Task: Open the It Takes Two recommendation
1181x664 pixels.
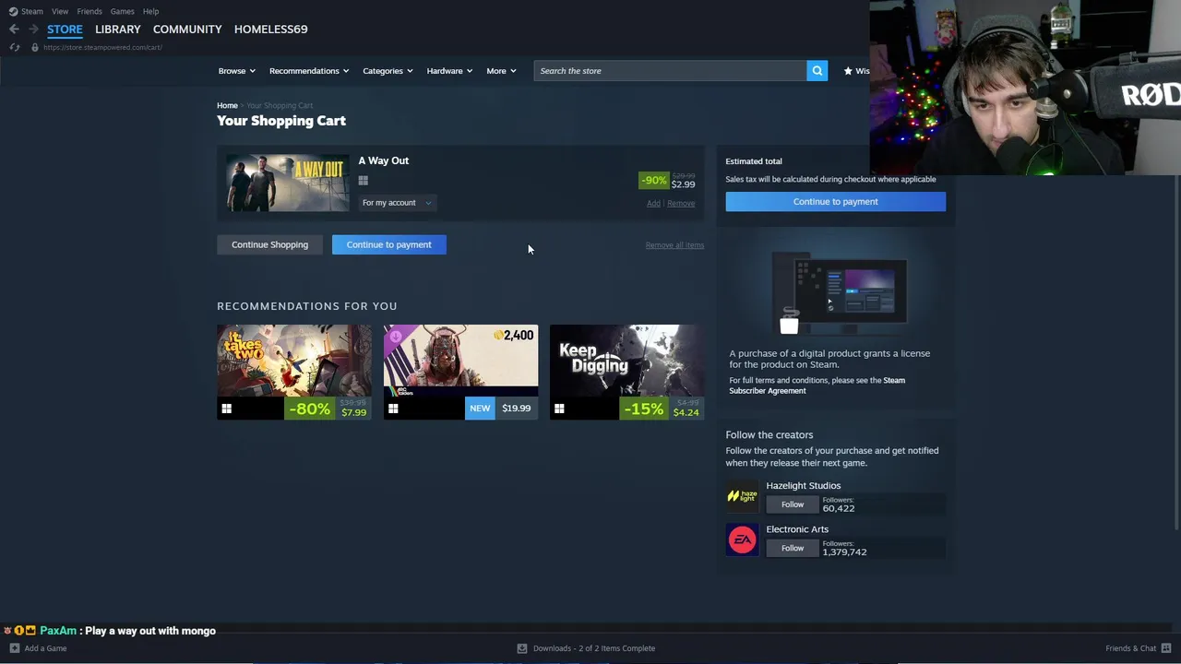Action: pos(294,372)
